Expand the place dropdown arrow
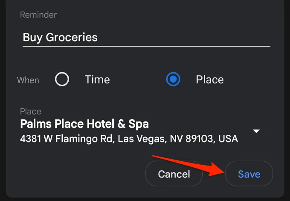290x201 pixels. (256, 131)
